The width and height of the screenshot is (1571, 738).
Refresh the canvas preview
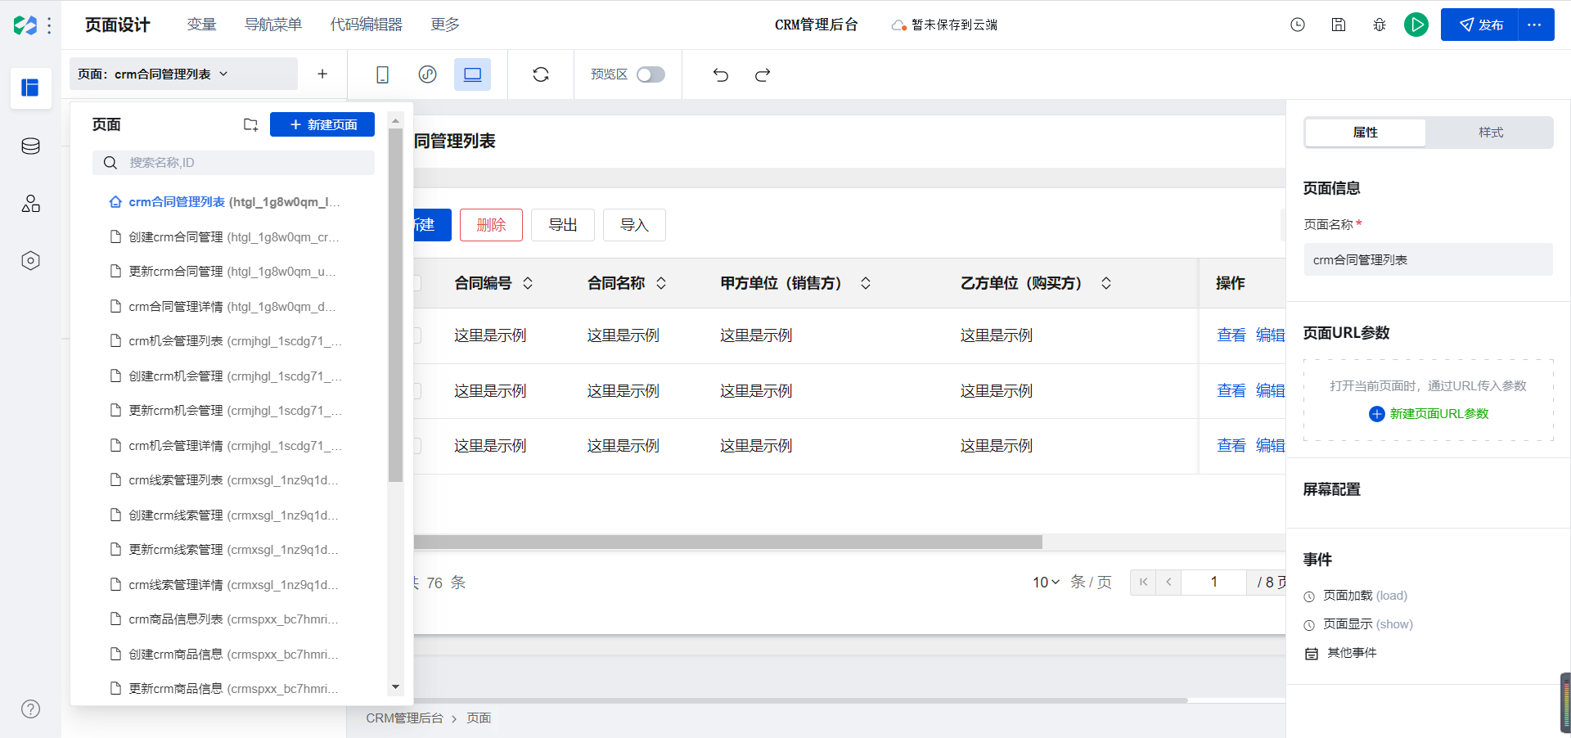[x=541, y=74]
